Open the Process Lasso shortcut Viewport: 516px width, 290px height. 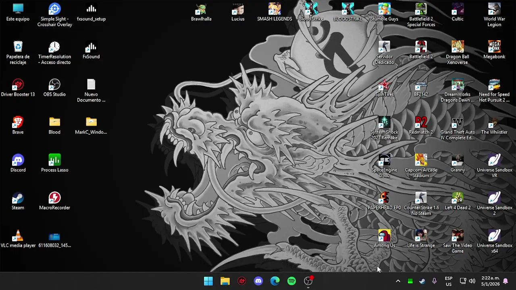[54, 164]
